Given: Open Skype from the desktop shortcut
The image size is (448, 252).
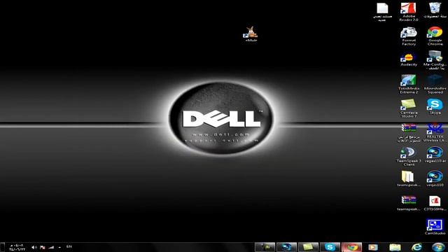Looking at the screenshot, I should [x=435, y=106].
